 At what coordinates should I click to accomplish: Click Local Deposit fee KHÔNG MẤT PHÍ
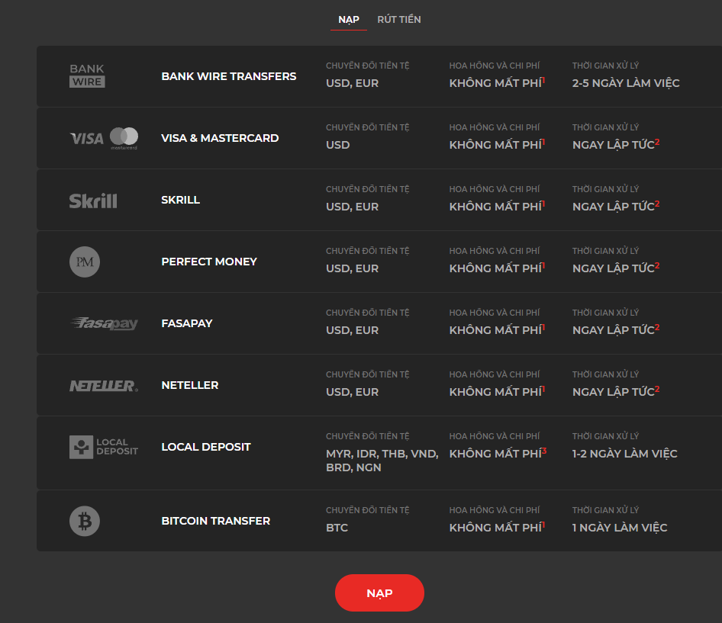(498, 453)
